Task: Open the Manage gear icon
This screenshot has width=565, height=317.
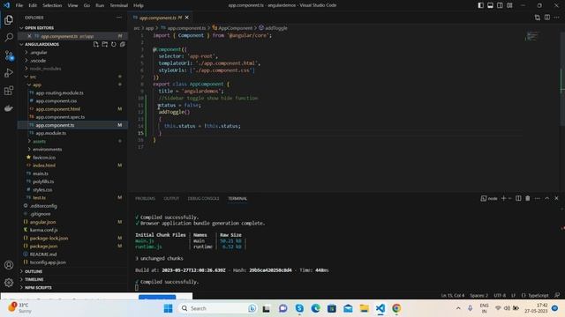Action: (x=9, y=283)
